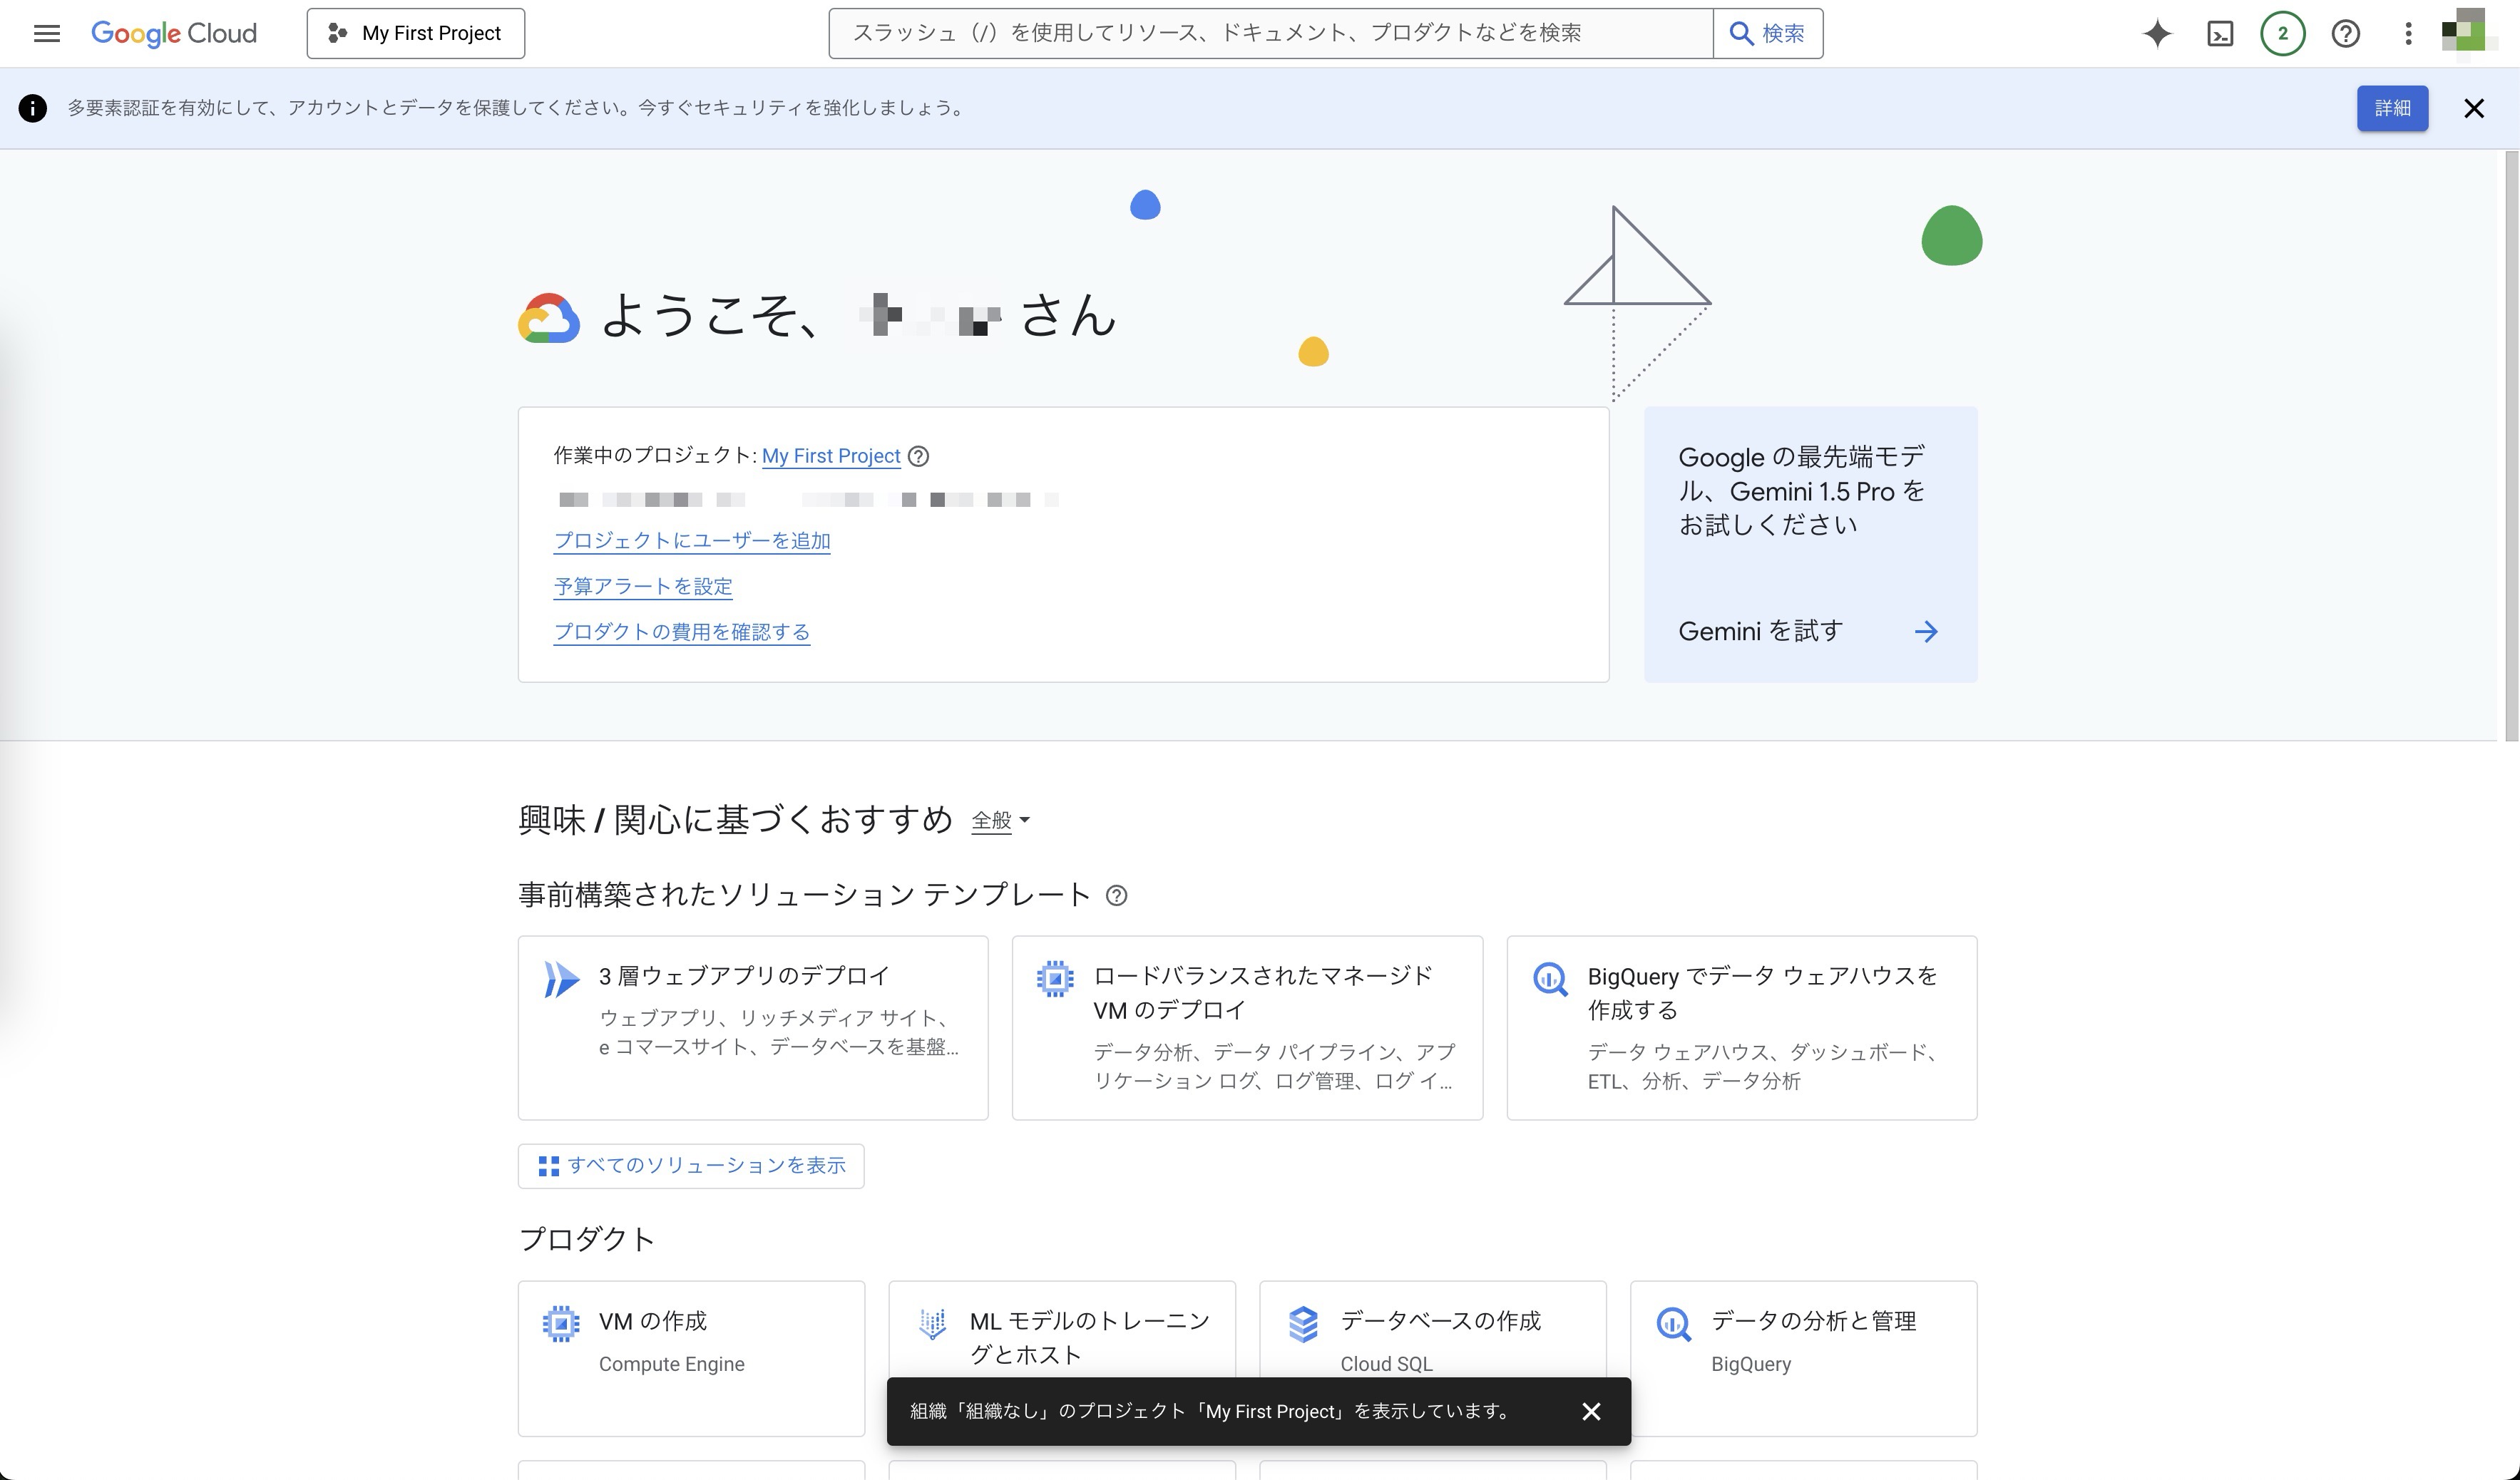Click Gemini を試す arrow

click(1927, 631)
